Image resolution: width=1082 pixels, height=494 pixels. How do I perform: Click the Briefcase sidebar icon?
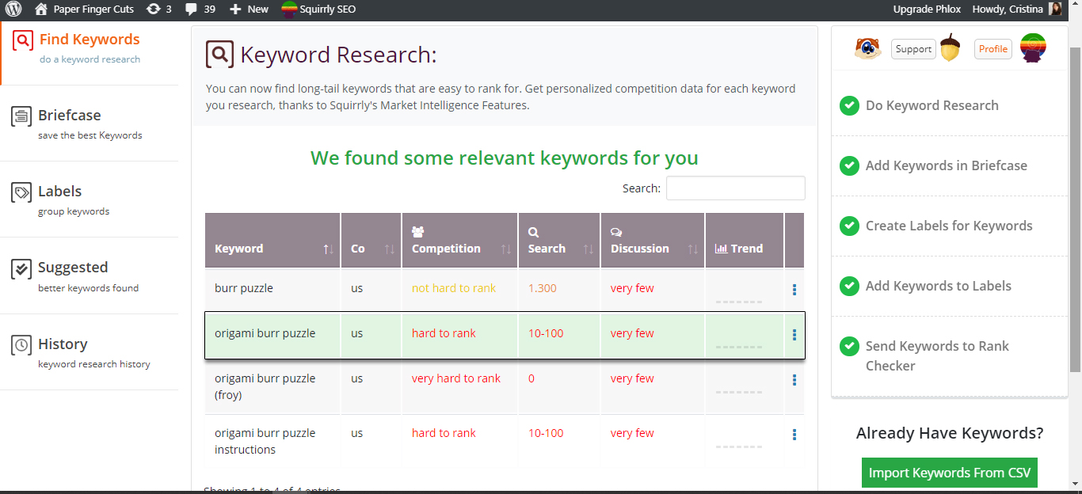pos(22,116)
